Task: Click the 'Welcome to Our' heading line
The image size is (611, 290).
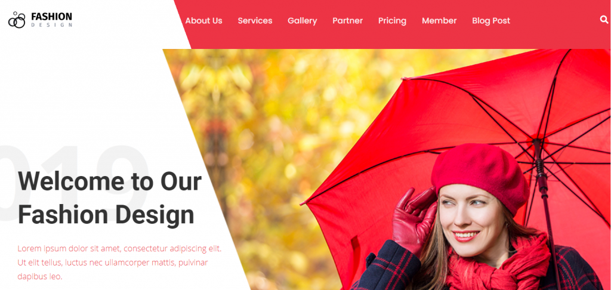Action: pos(110,181)
